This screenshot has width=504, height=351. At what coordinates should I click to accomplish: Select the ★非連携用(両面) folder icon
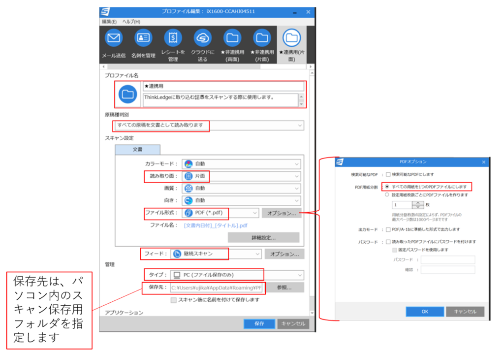click(232, 38)
